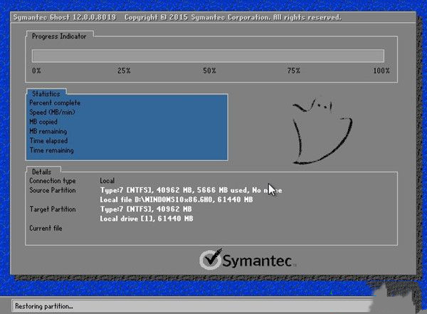Click the 'MB remaining' statistic row

48,131
